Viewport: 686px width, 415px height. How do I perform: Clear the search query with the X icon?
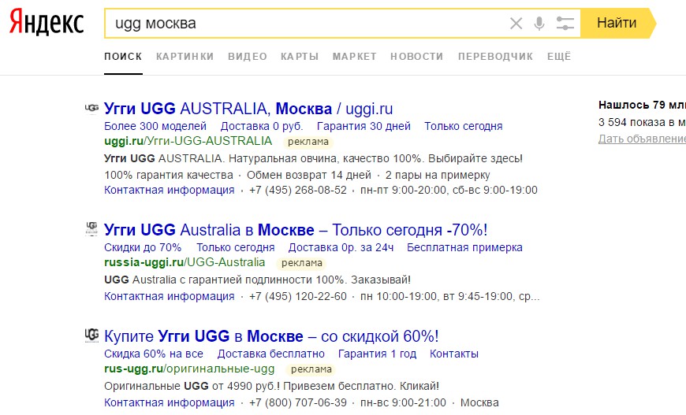(x=516, y=23)
